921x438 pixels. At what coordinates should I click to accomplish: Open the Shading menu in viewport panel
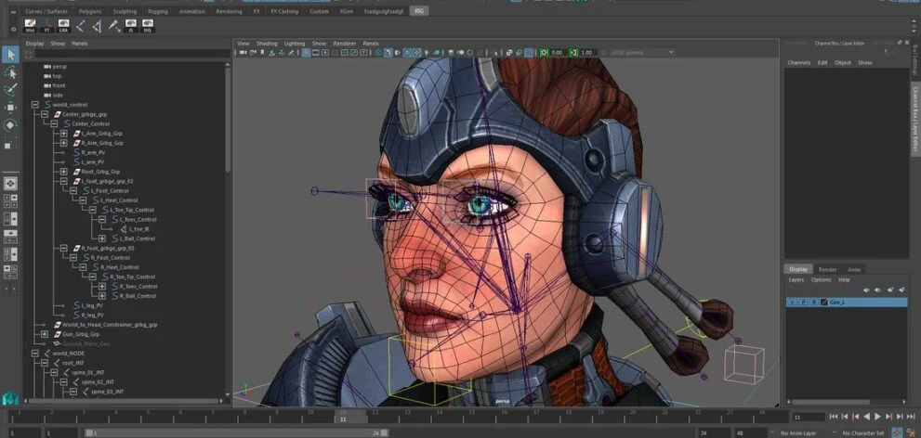[267, 44]
